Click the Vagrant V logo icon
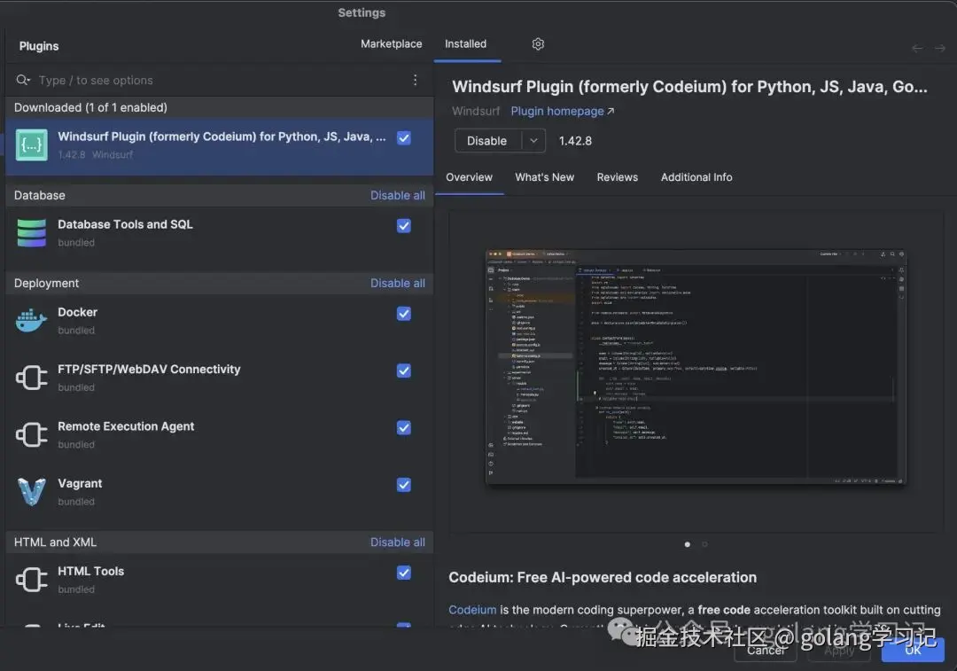This screenshot has height=671, width=957. [x=32, y=492]
